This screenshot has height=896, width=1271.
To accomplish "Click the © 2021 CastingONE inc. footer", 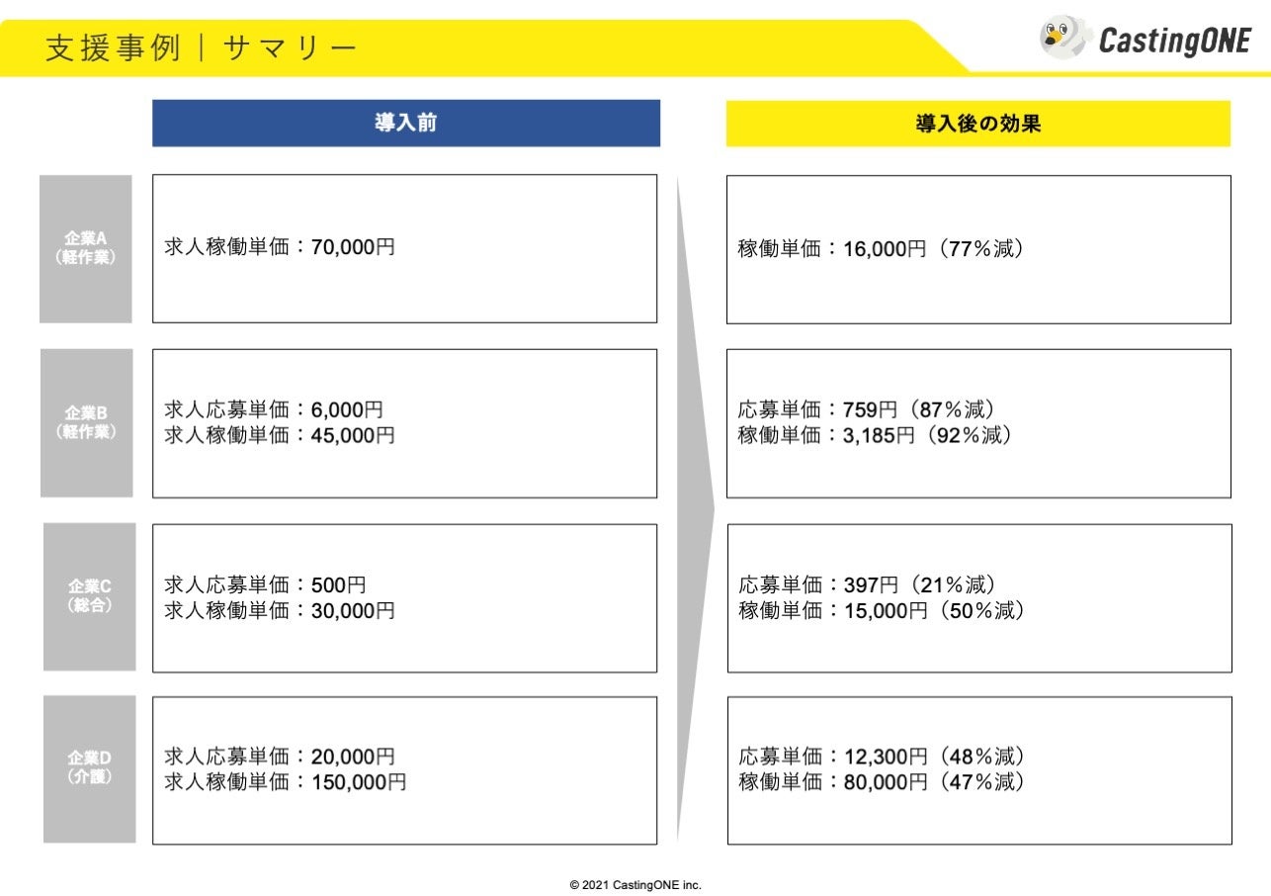I will pyautogui.click(x=635, y=885).
